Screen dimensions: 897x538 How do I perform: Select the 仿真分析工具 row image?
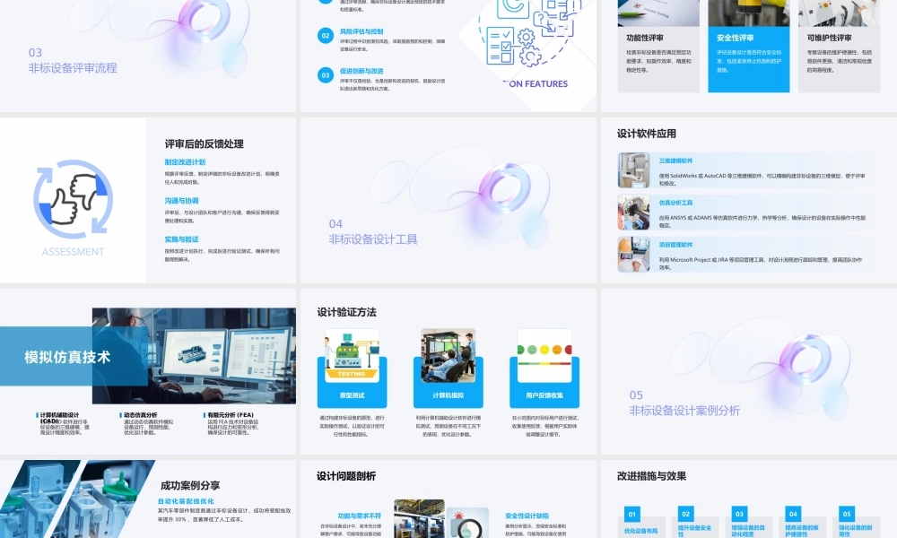tap(633, 213)
